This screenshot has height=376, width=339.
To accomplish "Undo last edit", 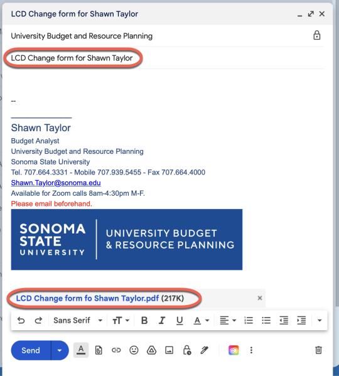I will click(21, 320).
